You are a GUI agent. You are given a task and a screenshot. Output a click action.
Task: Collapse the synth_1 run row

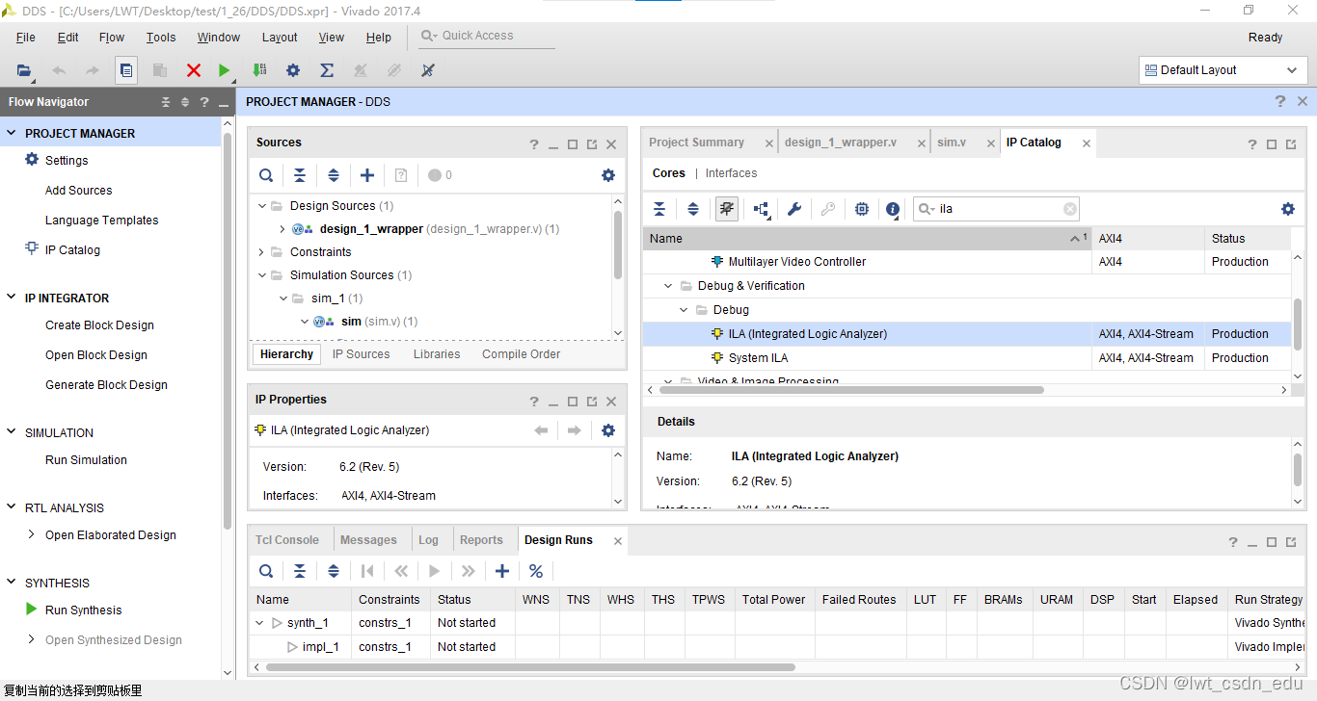click(259, 623)
